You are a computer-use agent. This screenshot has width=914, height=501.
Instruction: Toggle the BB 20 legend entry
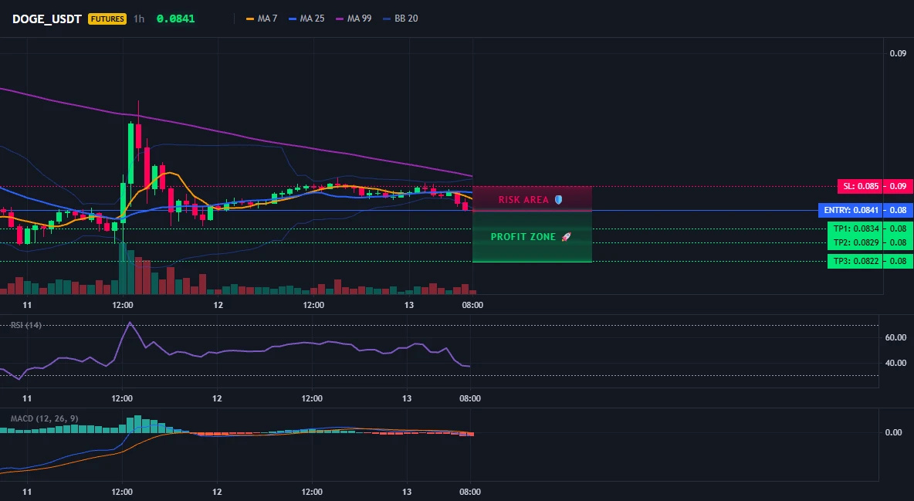pyautogui.click(x=401, y=19)
